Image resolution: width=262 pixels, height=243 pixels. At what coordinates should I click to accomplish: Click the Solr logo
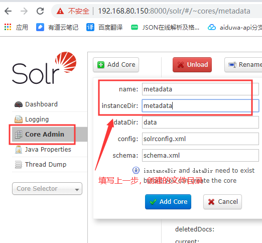click(44, 68)
